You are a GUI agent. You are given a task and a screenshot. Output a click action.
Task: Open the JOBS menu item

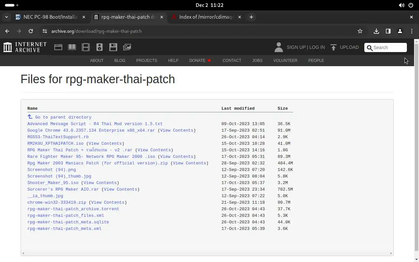(x=257, y=61)
